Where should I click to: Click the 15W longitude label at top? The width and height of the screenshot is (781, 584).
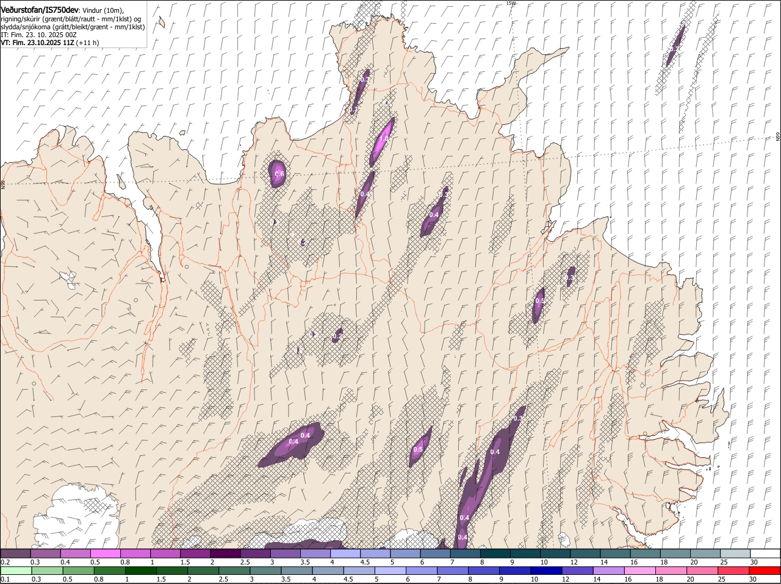click(x=511, y=3)
